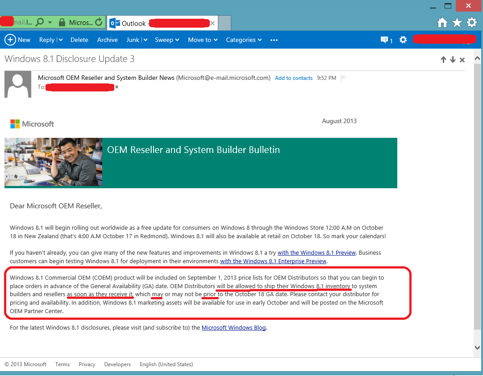This screenshot has height=376, width=483.
Task: Click Add to contacts link
Action: [x=294, y=78]
